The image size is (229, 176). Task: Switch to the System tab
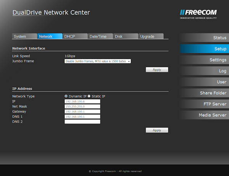click(24, 36)
